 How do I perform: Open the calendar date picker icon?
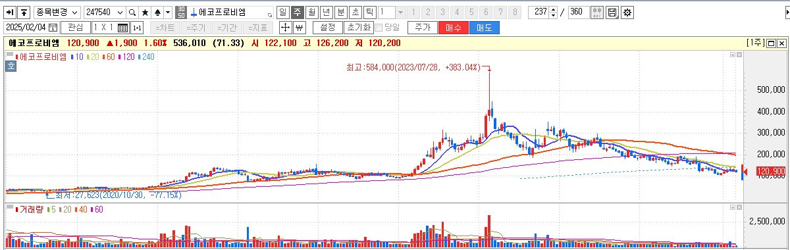pos(53,28)
